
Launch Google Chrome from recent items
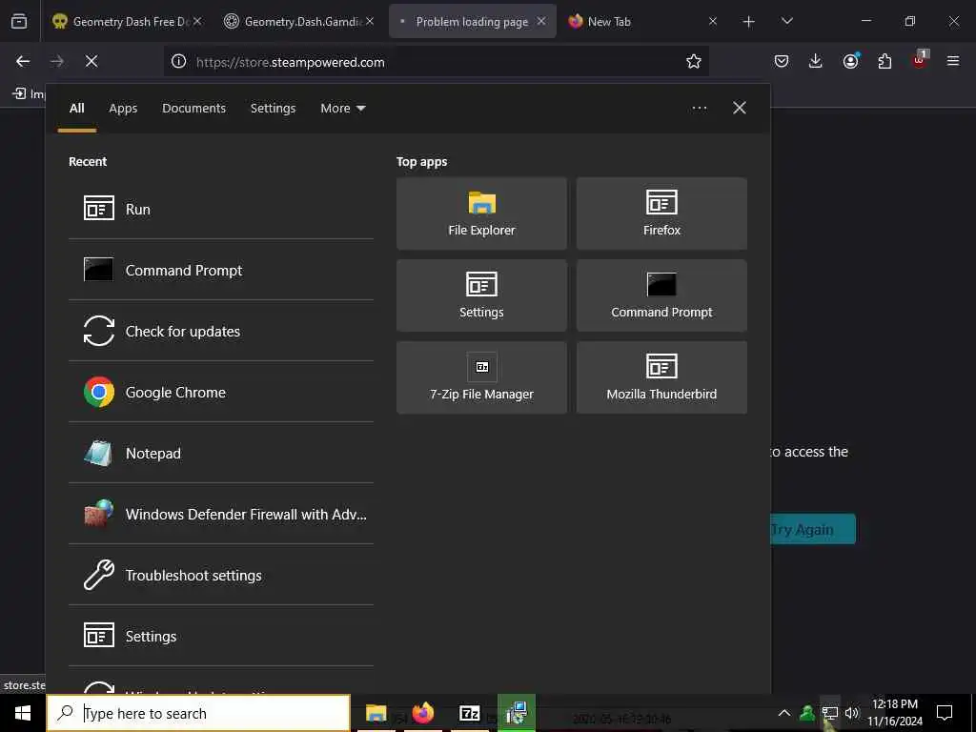tap(221, 392)
